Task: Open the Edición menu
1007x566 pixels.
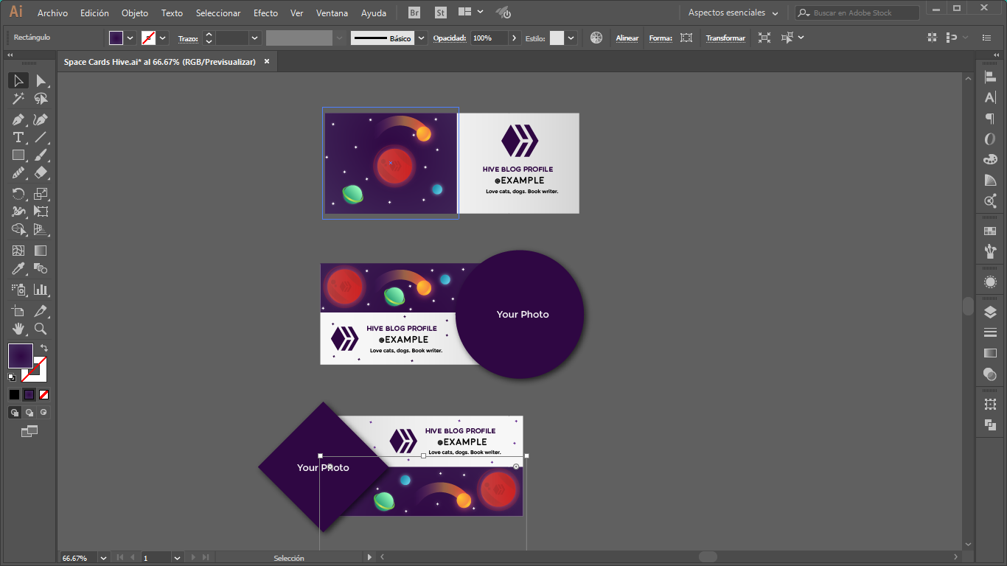Action: point(94,13)
